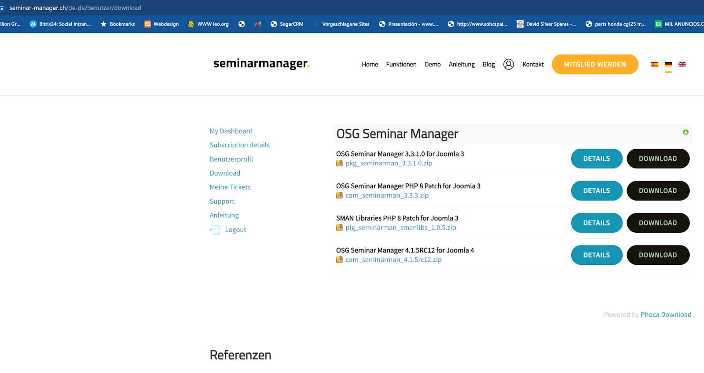
Task: Open the Phoca Download link
Action: [x=666, y=314]
